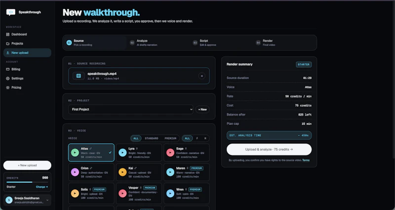The image size is (395, 210).
Task: Click the Source duration value 01:29
Action: (x=307, y=78)
